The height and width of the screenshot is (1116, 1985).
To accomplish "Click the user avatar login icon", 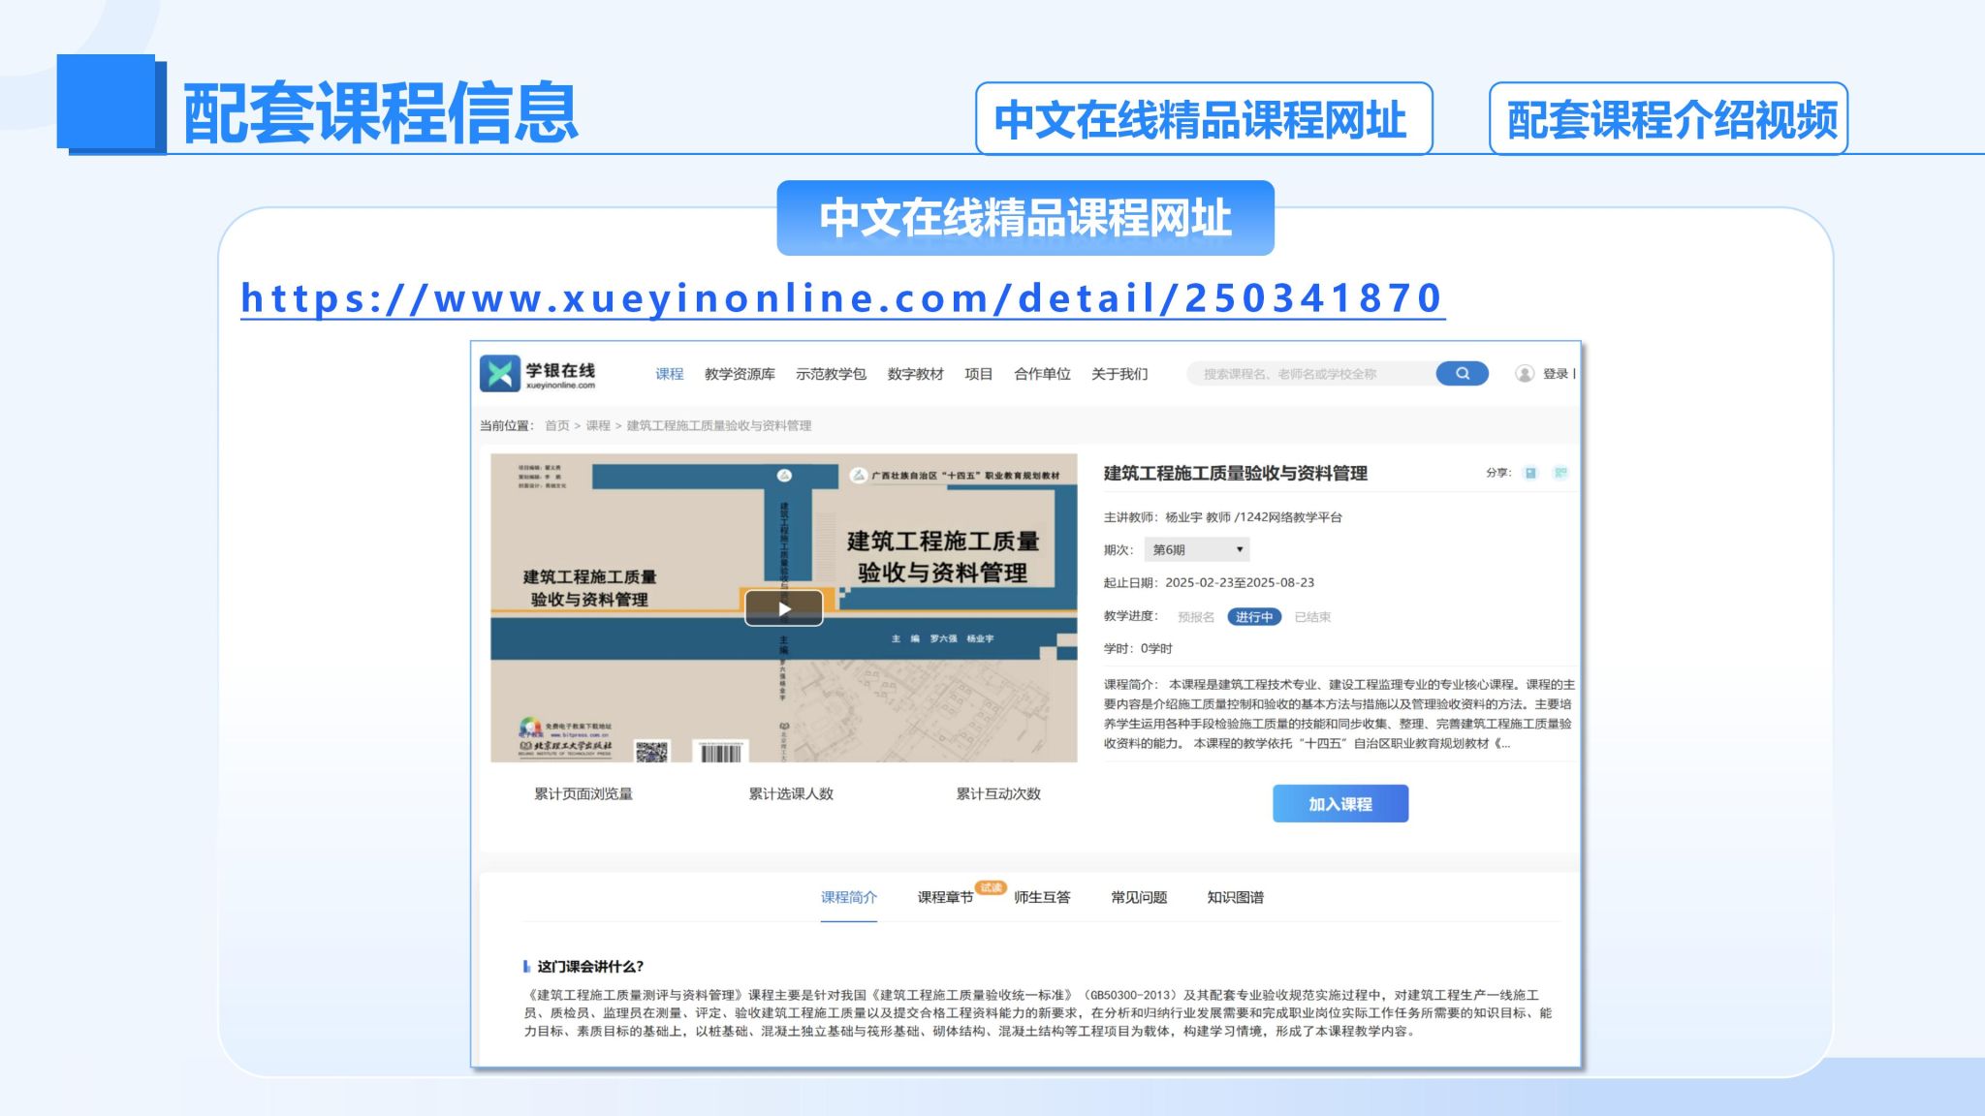I will (1525, 374).
